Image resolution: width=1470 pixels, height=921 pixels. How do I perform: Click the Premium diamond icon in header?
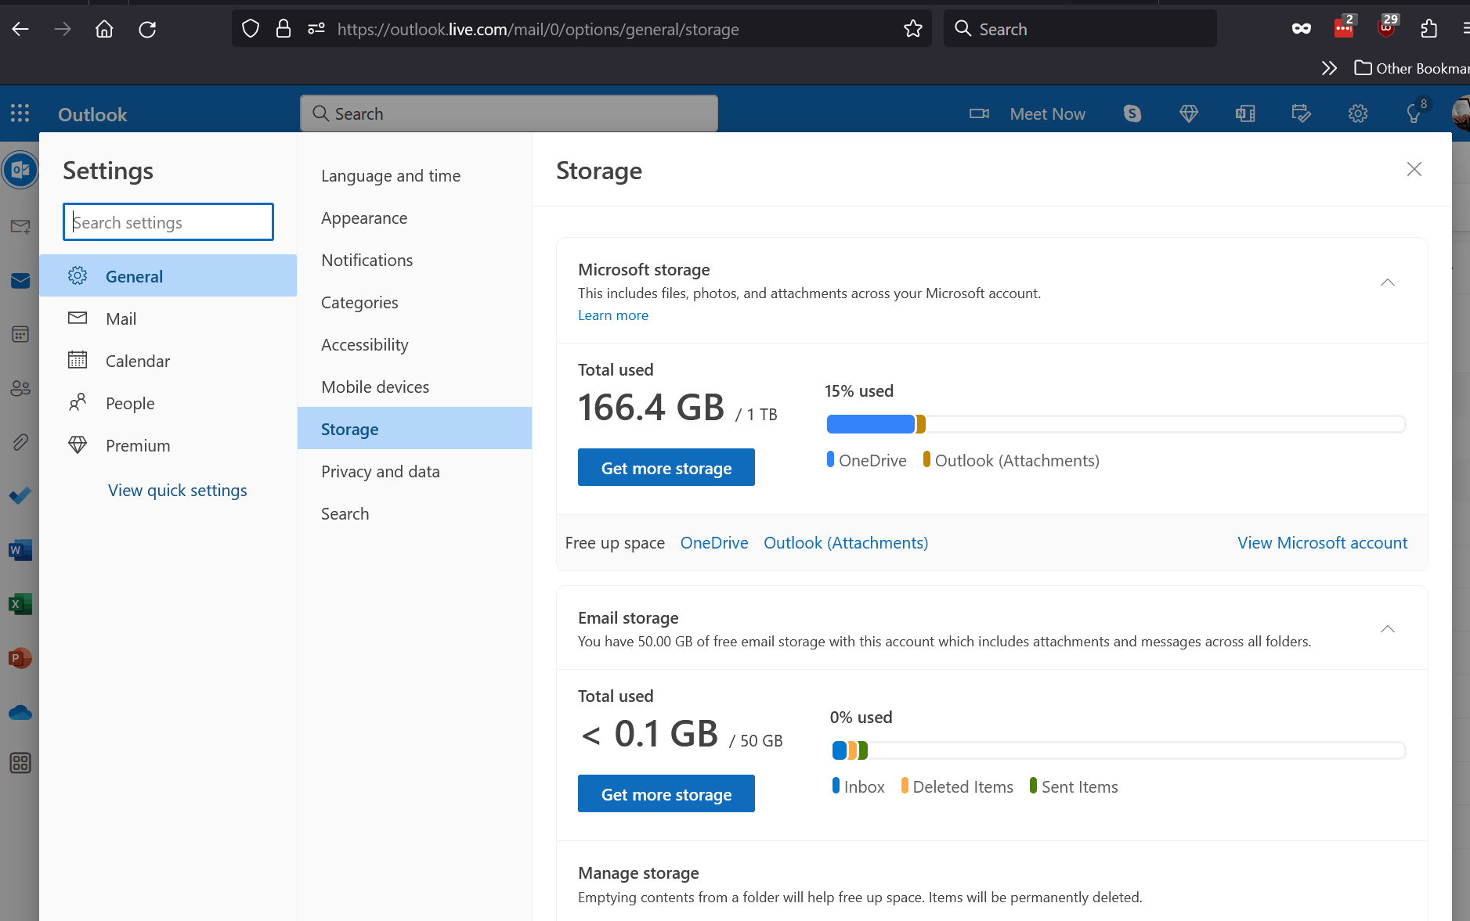(1188, 114)
